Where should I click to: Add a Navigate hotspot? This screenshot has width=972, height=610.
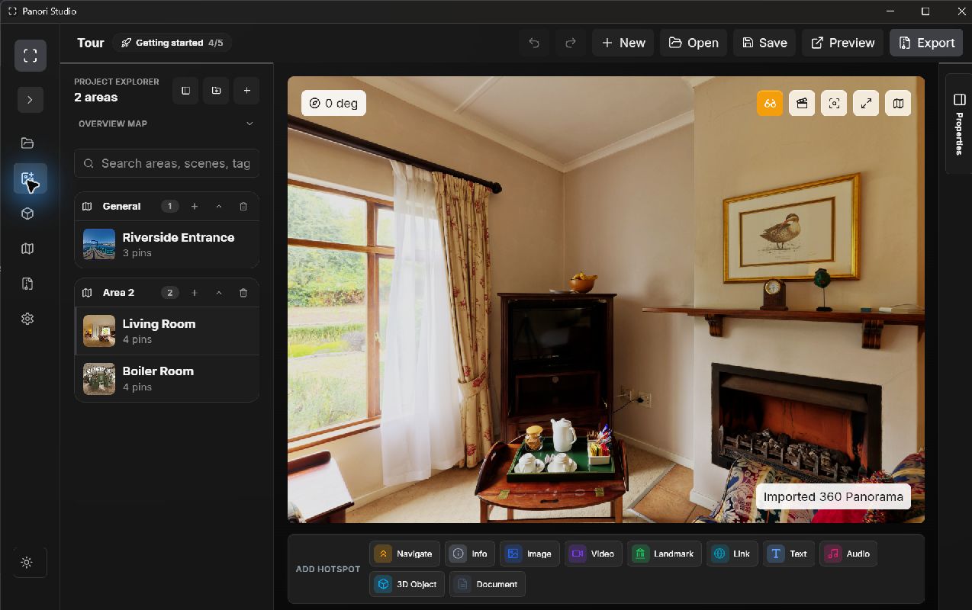tap(405, 554)
